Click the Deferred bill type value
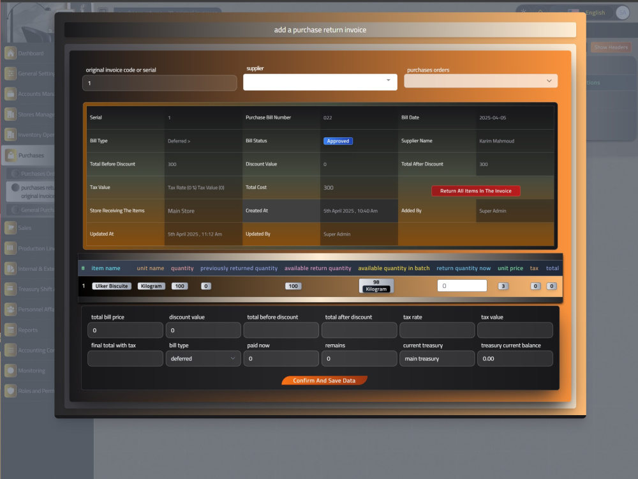The width and height of the screenshot is (638, 479). (179, 141)
